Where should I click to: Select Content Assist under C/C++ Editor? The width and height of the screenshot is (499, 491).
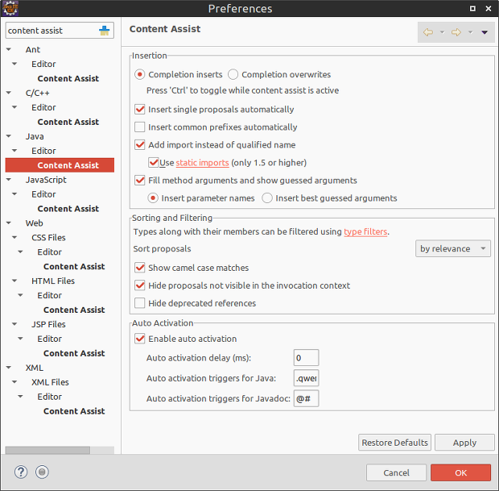[x=68, y=122]
